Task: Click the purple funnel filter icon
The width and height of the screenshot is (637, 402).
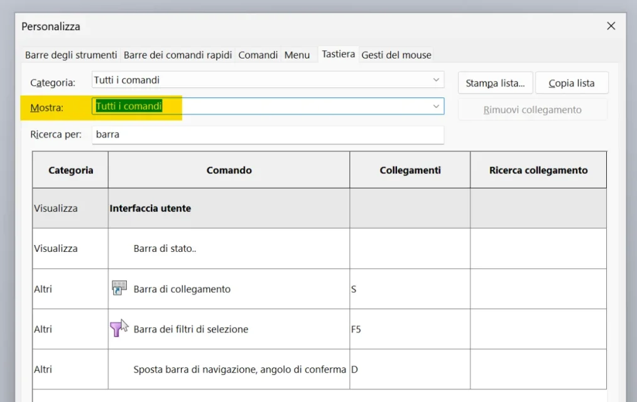Action: click(117, 329)
